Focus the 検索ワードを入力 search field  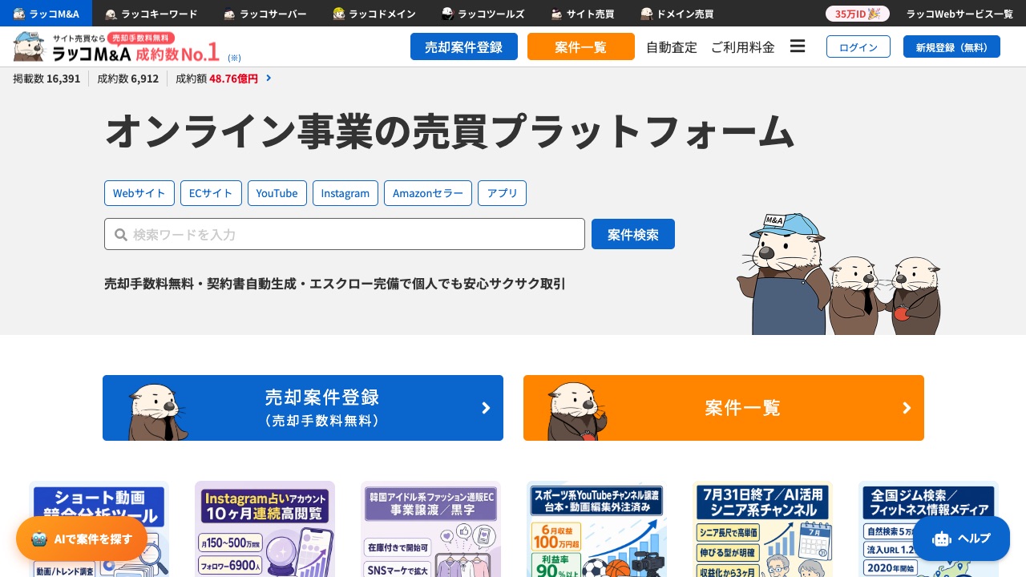pos(345,234)
